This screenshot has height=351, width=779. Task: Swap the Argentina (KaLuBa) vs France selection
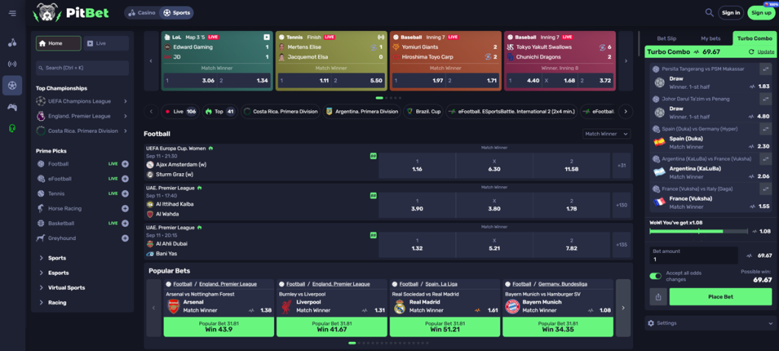(x=765, y=159)
